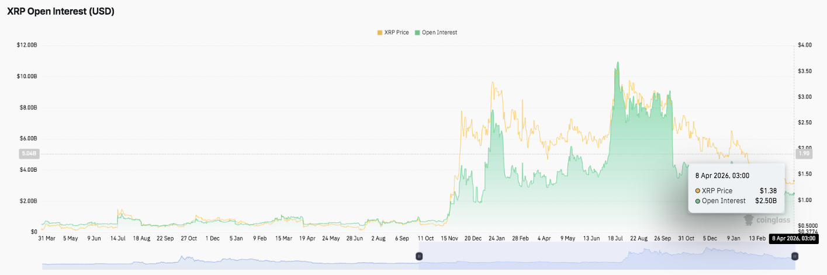Click the 24 Jan date label
Image resolution: width=827 pixels, height=275 pixels.
coord(497,238)
